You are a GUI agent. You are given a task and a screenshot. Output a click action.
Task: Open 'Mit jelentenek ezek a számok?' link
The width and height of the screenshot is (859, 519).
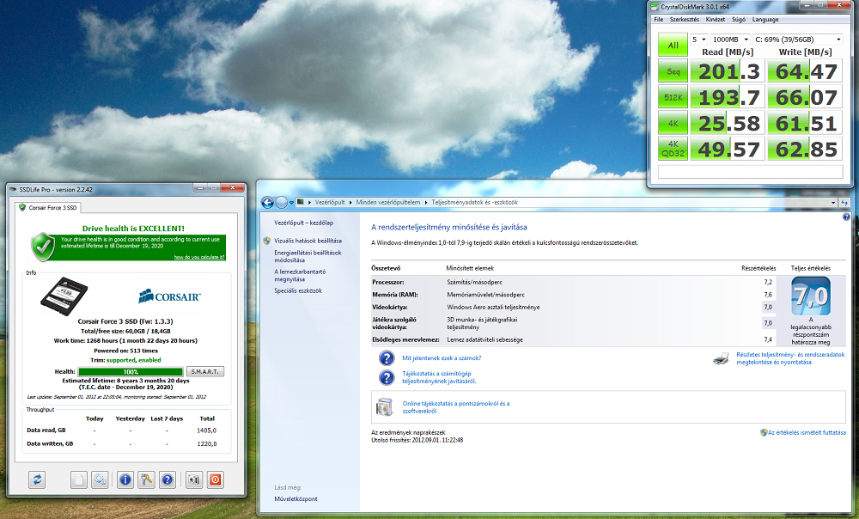pos(442,358)
